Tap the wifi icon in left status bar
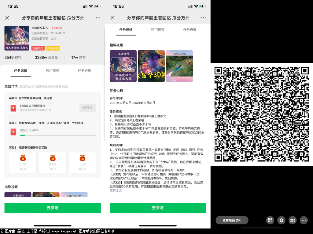This screenshot has width=313, height=234. 91,6
